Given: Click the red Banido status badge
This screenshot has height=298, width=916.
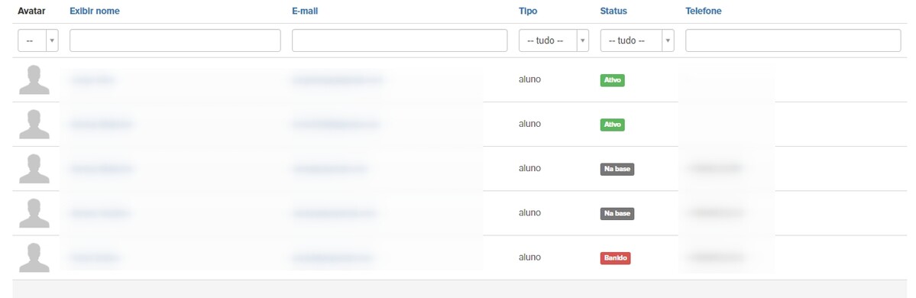Looking at the screenshot, I should [615, 258].
